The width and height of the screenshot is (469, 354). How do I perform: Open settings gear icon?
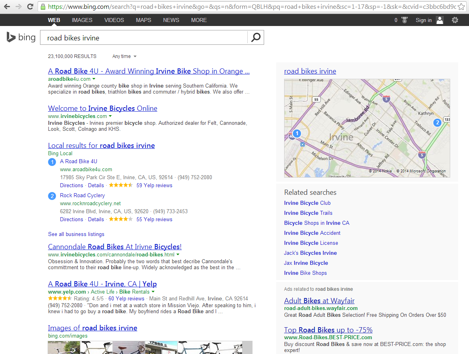pyautogui.click(x=455, y=20)
